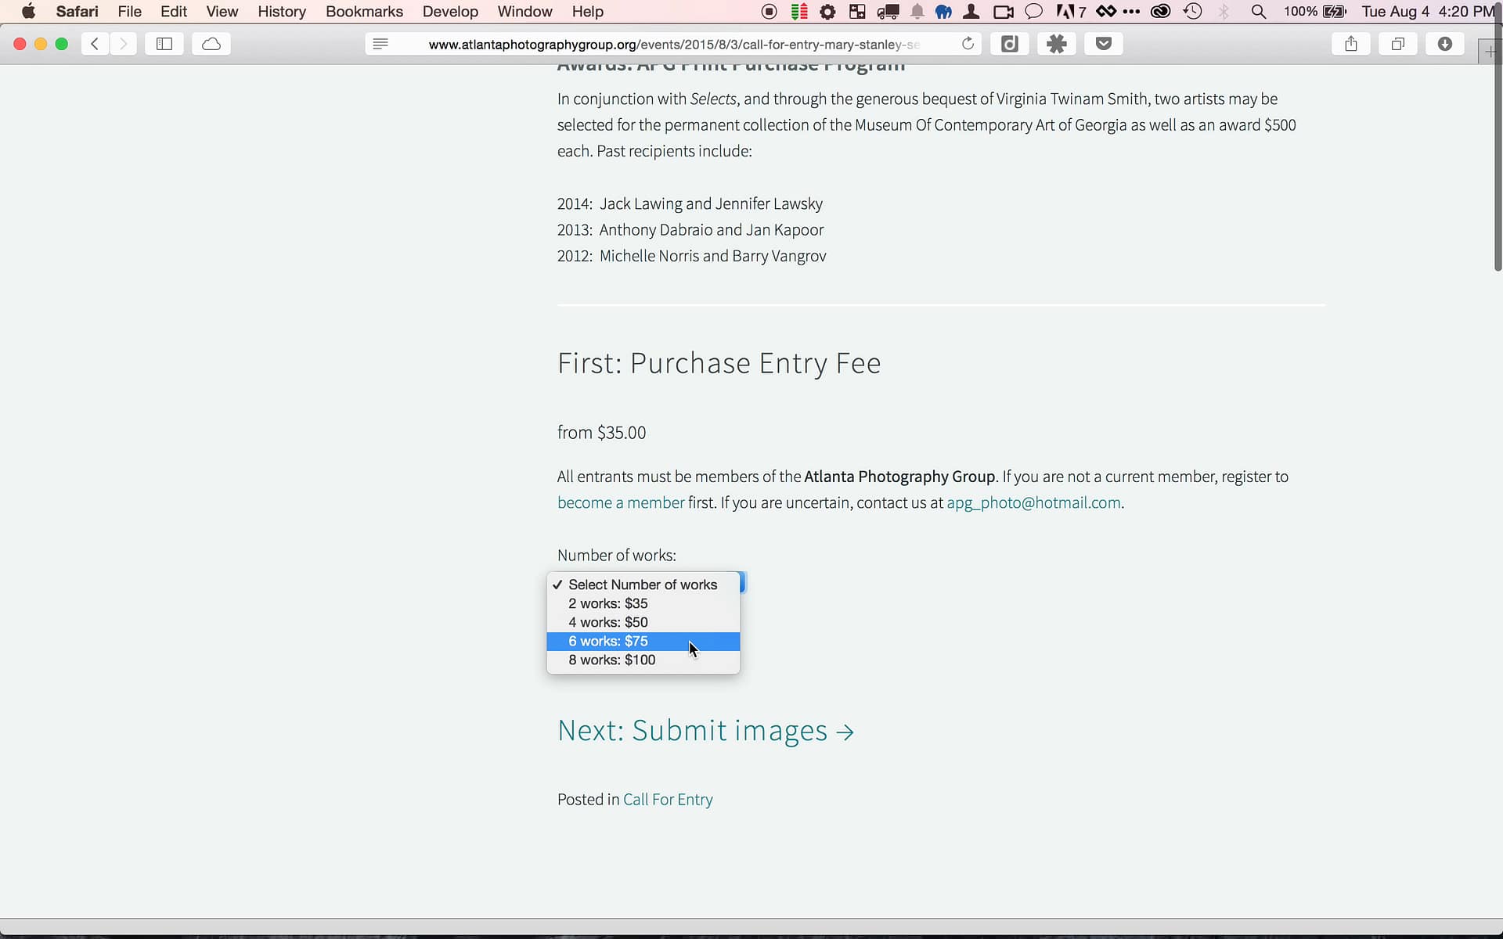Open Spotlight search in menu bar
The height and width of the screenshot is (939, 1503).
(1258, 12)
